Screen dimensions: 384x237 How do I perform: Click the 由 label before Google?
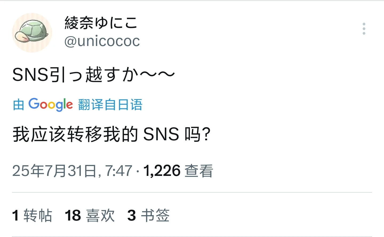click(19, 105)
